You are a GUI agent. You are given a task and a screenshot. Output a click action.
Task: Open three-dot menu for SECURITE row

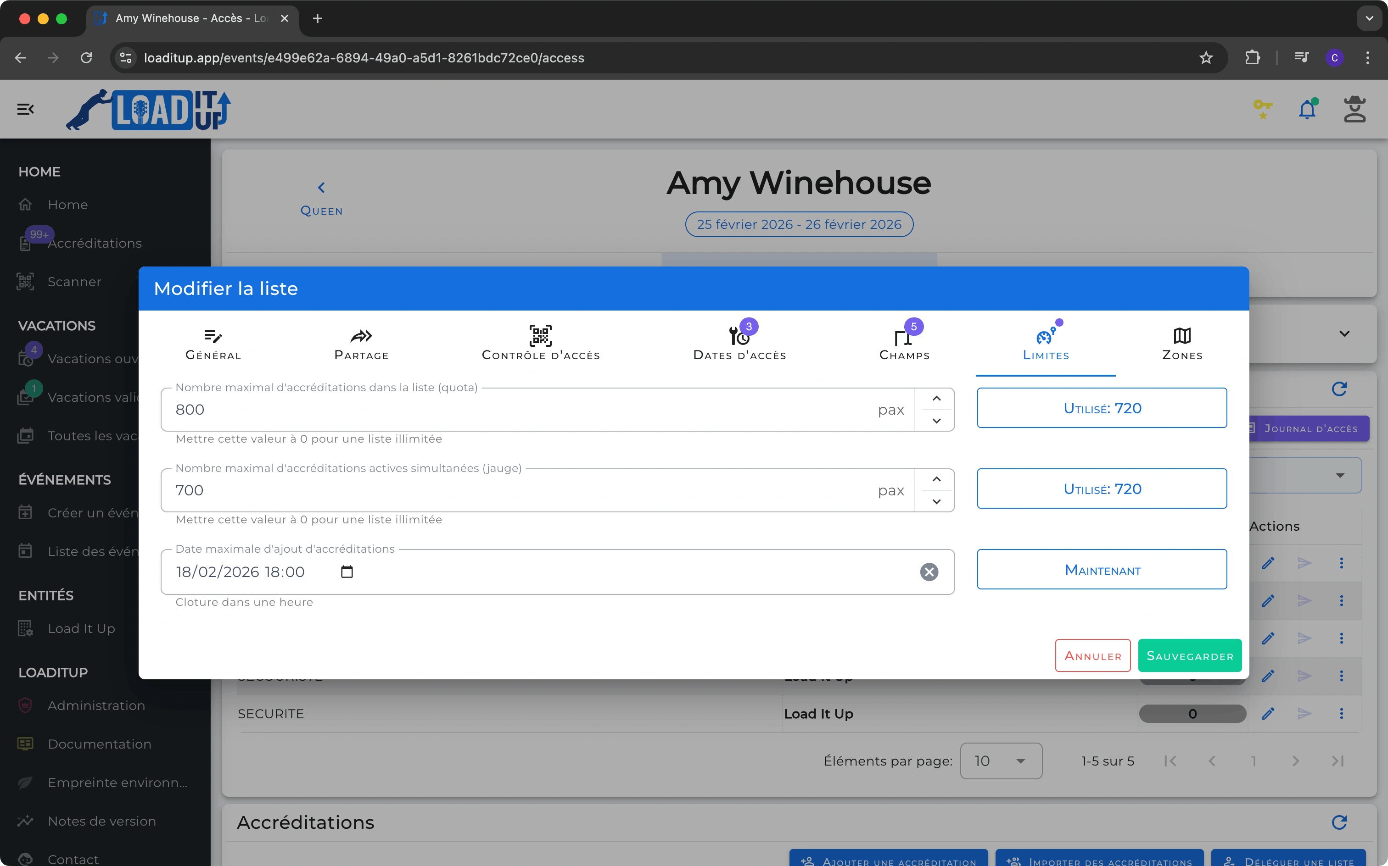coord(1341,714)
